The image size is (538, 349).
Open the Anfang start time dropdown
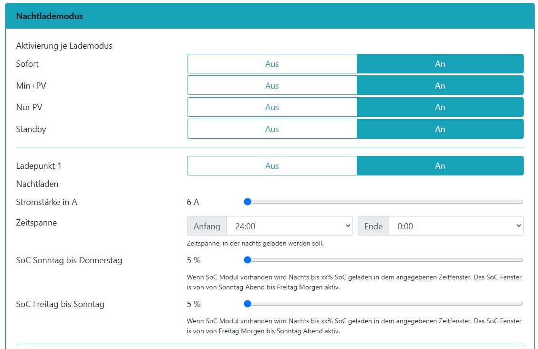pos(290,226)
